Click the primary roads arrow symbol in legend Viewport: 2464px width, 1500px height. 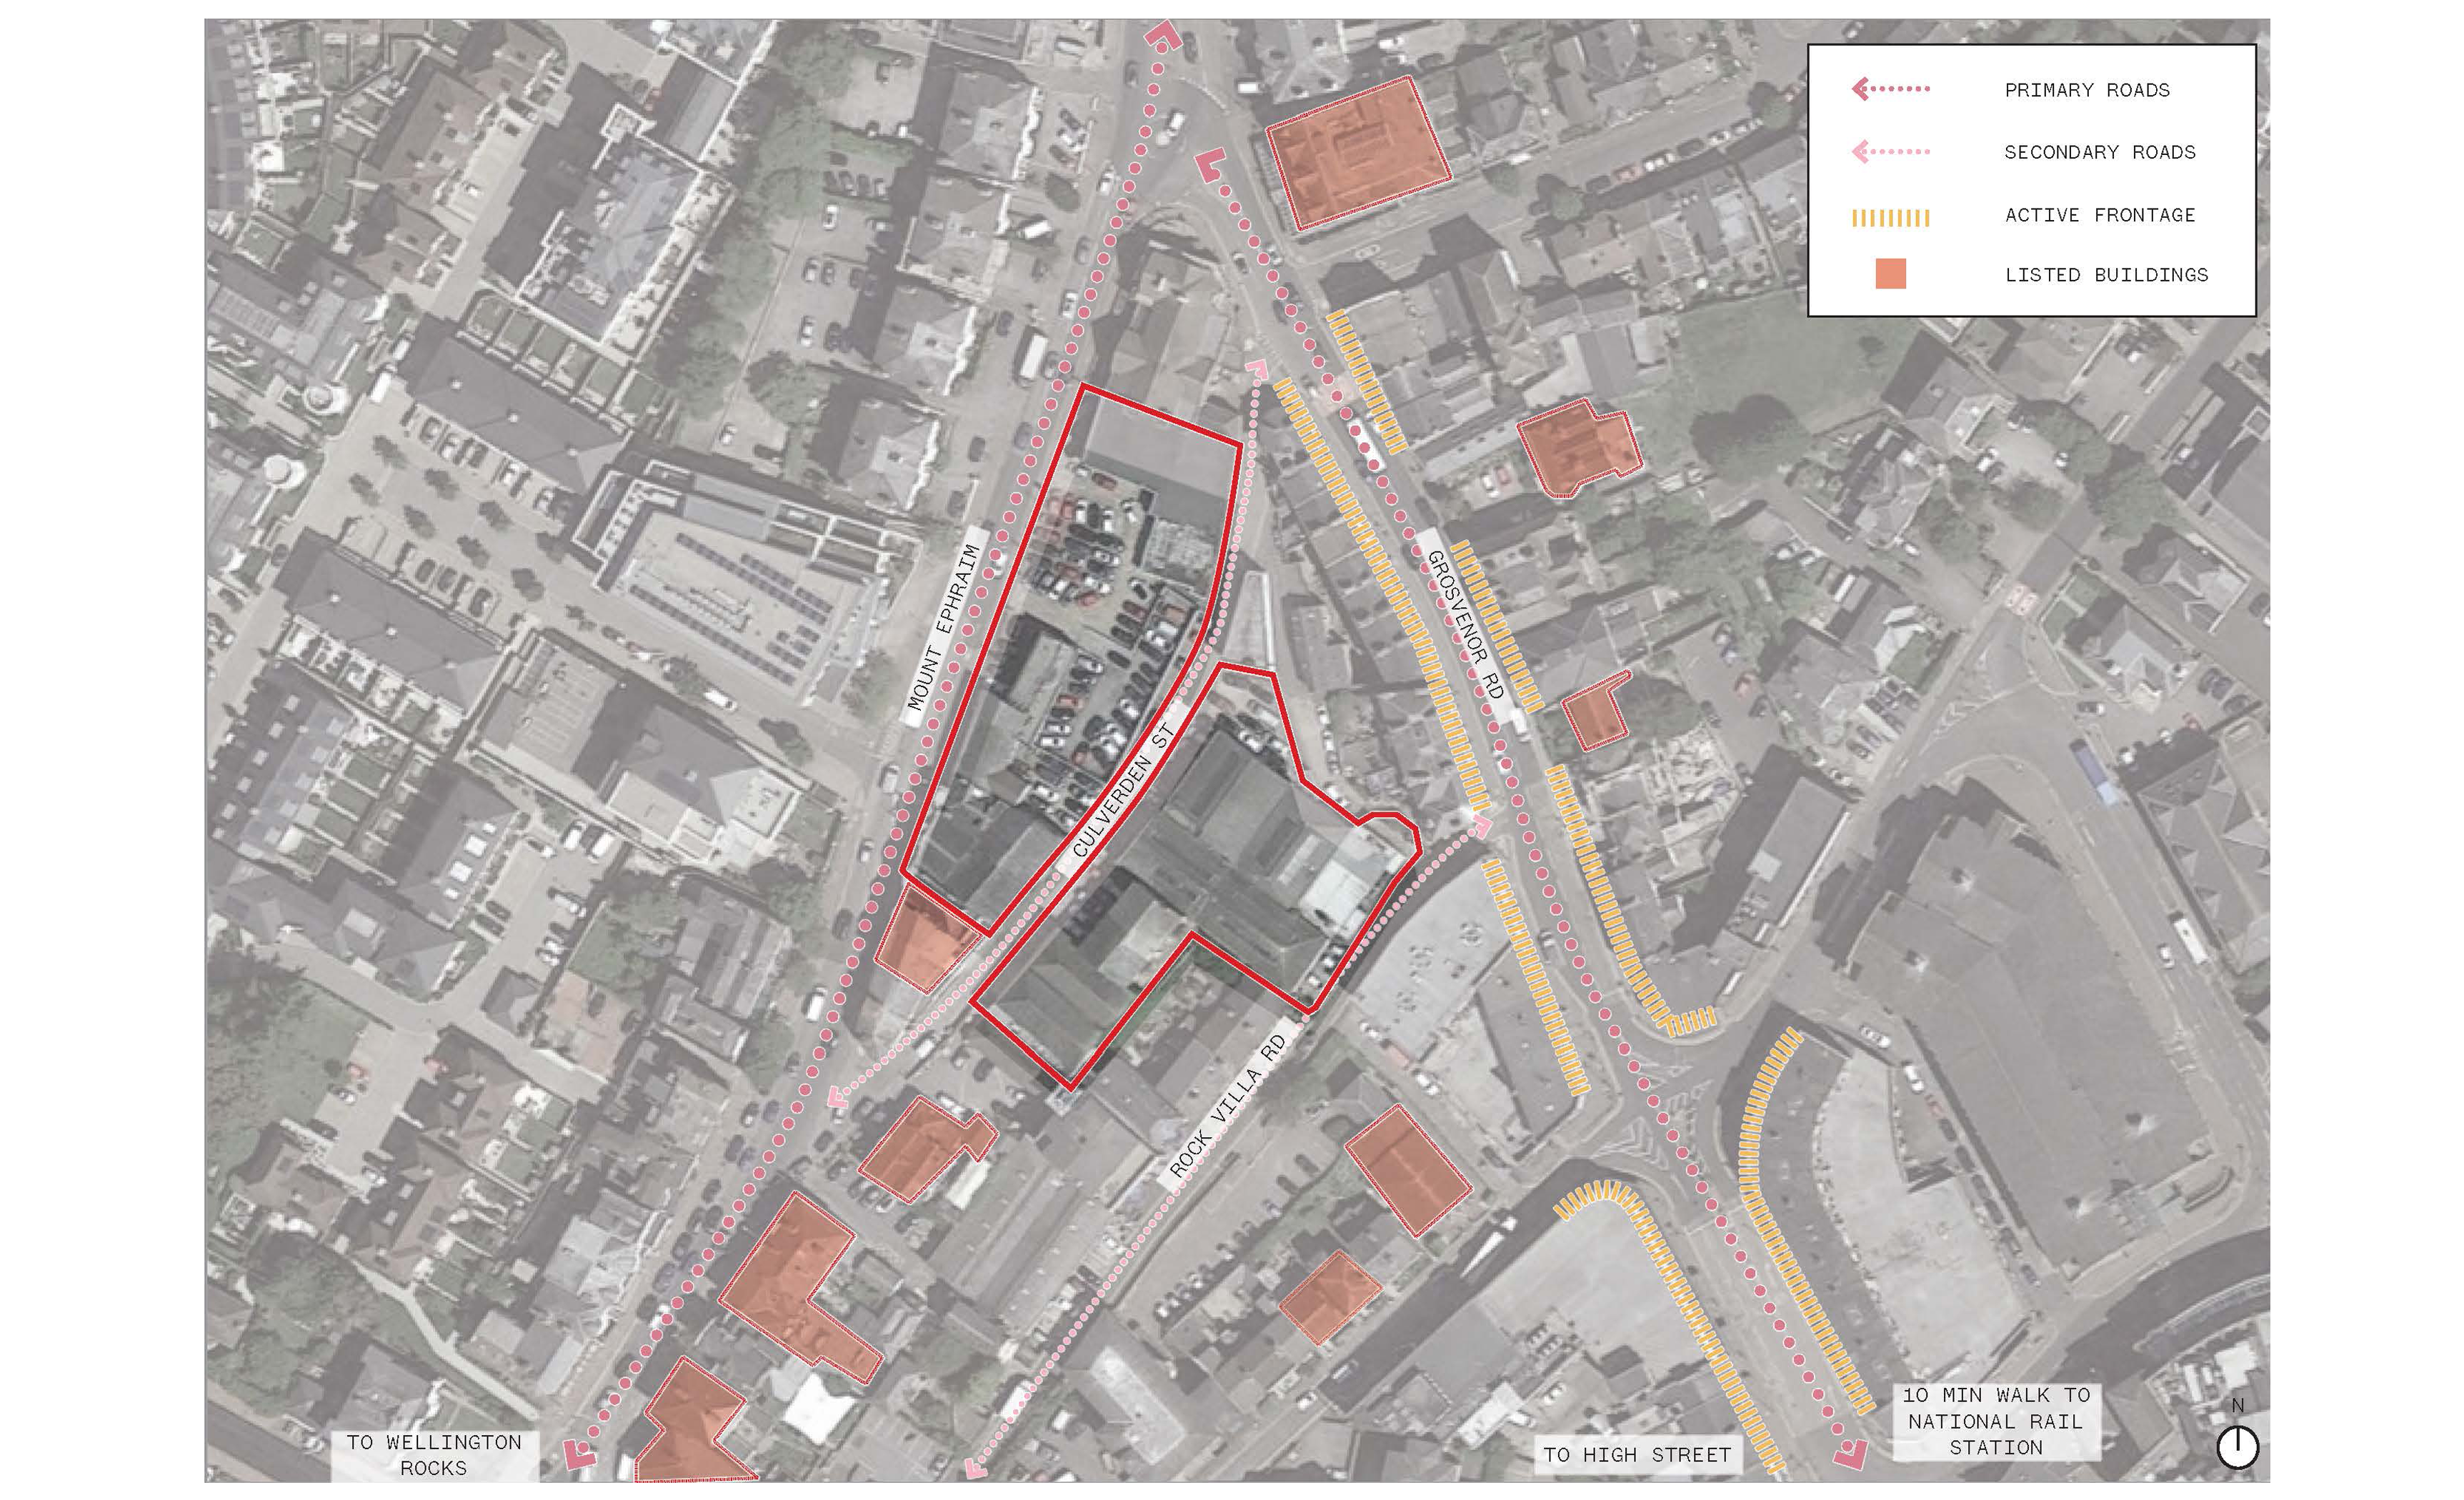[1890, 89]
